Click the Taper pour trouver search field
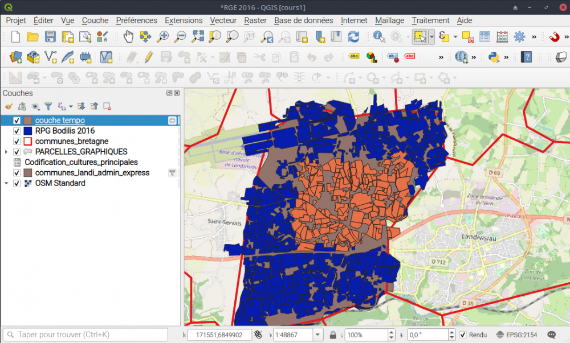Screen dimensions: 570x343 (x=85, y=334)
